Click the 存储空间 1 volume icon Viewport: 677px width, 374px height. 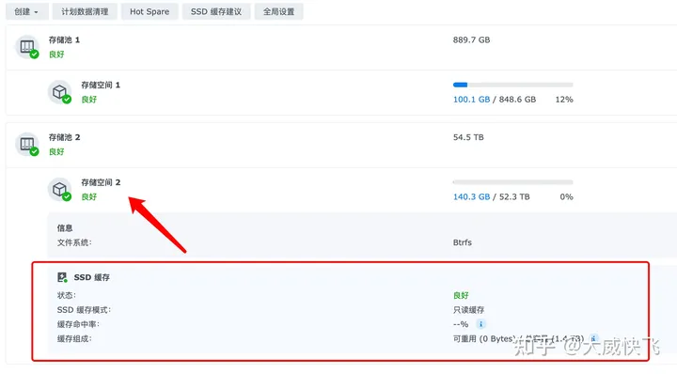click(x=59, y=92)
